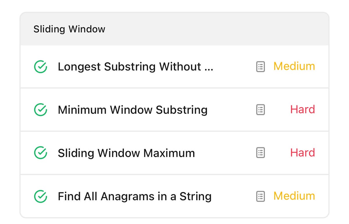Mark Find All Anagrams as incomplete
The height and width of the screenshot is (224, 349).
(x=40, y=196)
